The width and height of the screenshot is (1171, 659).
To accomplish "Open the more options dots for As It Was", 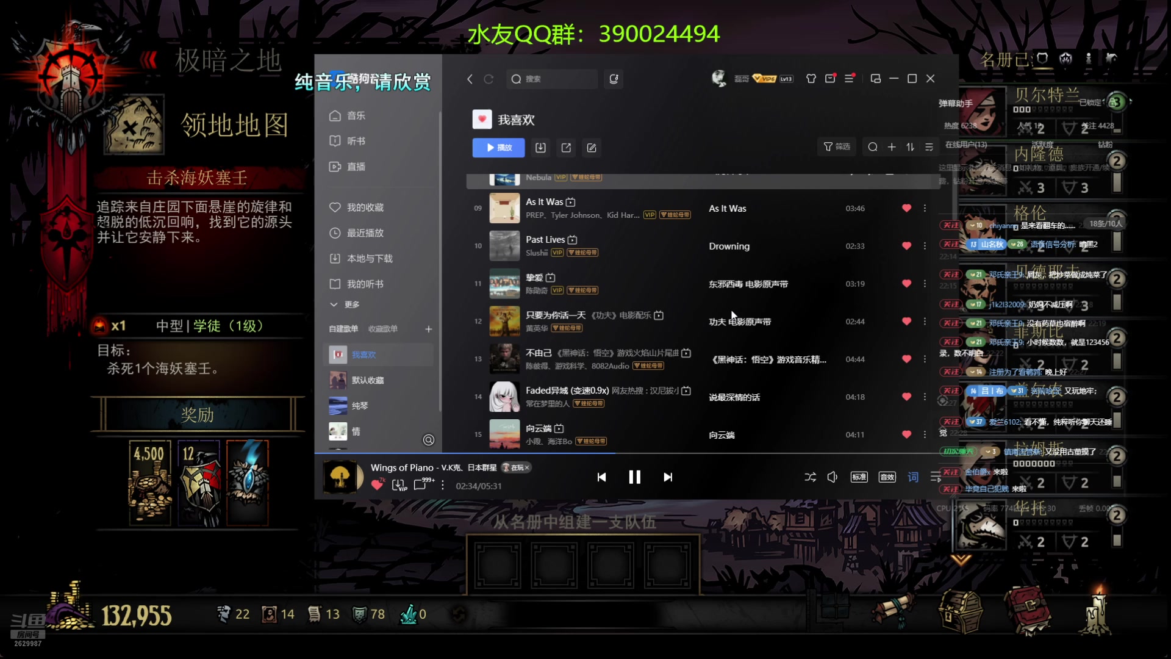I will 925,208.
